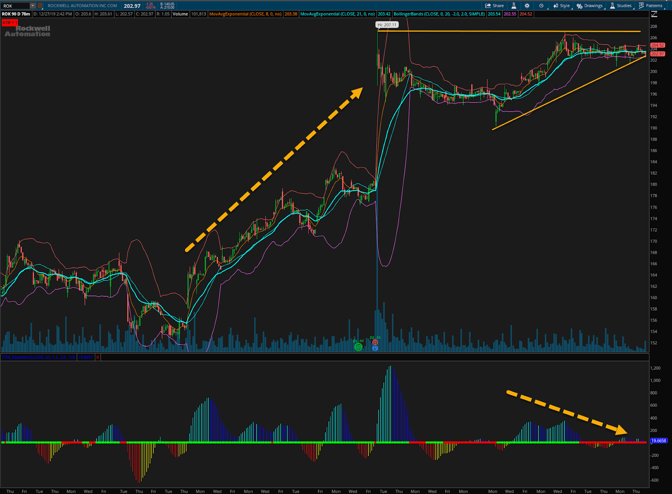Click the low price 'L: 202.57'
This screenshot has width=672, height=494.
(124, 14)
